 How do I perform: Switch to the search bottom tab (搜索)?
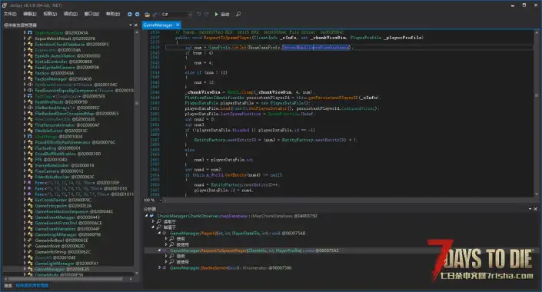8,285
